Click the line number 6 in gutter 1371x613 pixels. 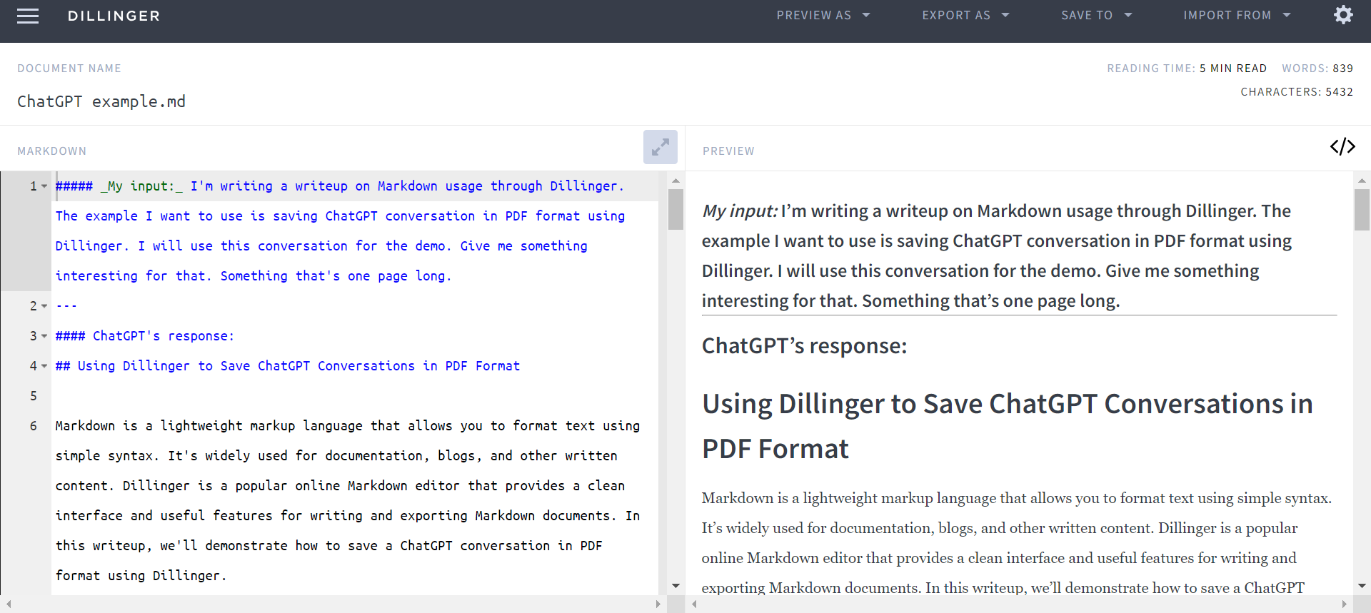34,426
